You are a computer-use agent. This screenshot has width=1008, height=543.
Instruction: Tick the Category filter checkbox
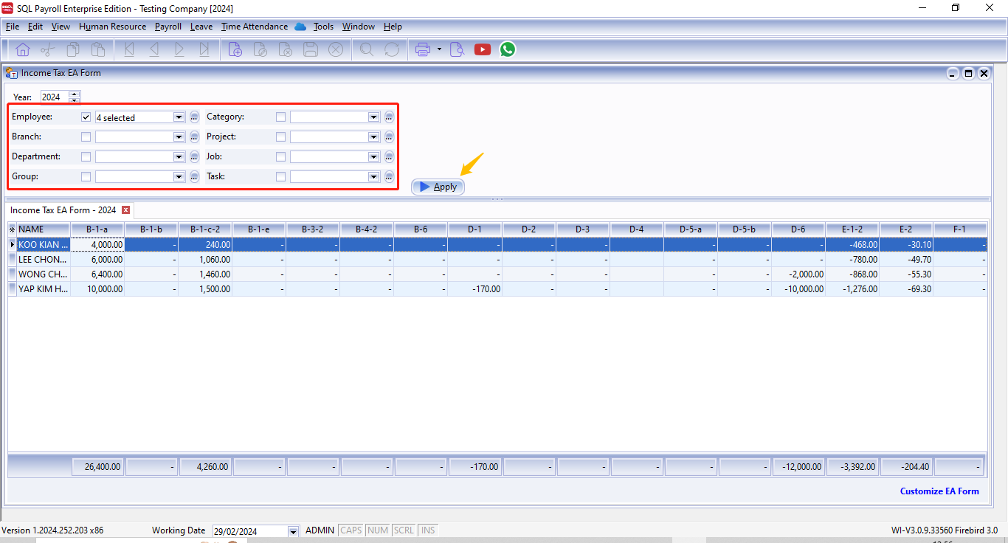pyautogui.click(x=280, y=117)
